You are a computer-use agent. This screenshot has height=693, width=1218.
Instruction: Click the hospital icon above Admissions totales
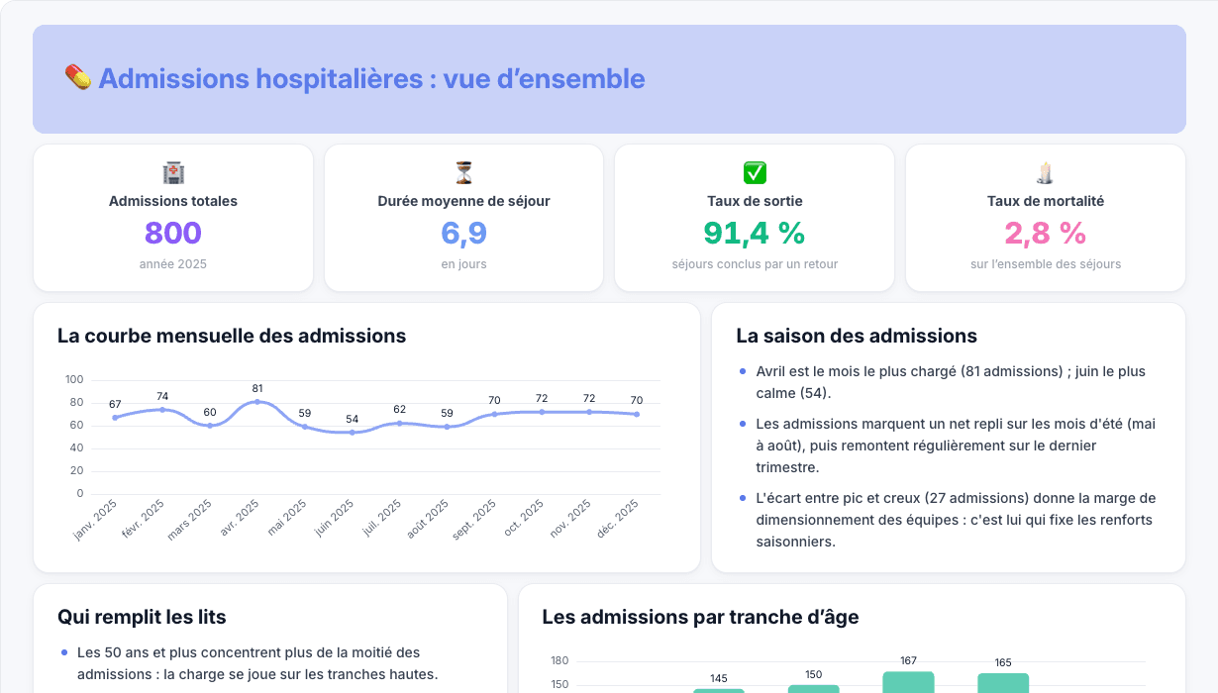(173, 173)
